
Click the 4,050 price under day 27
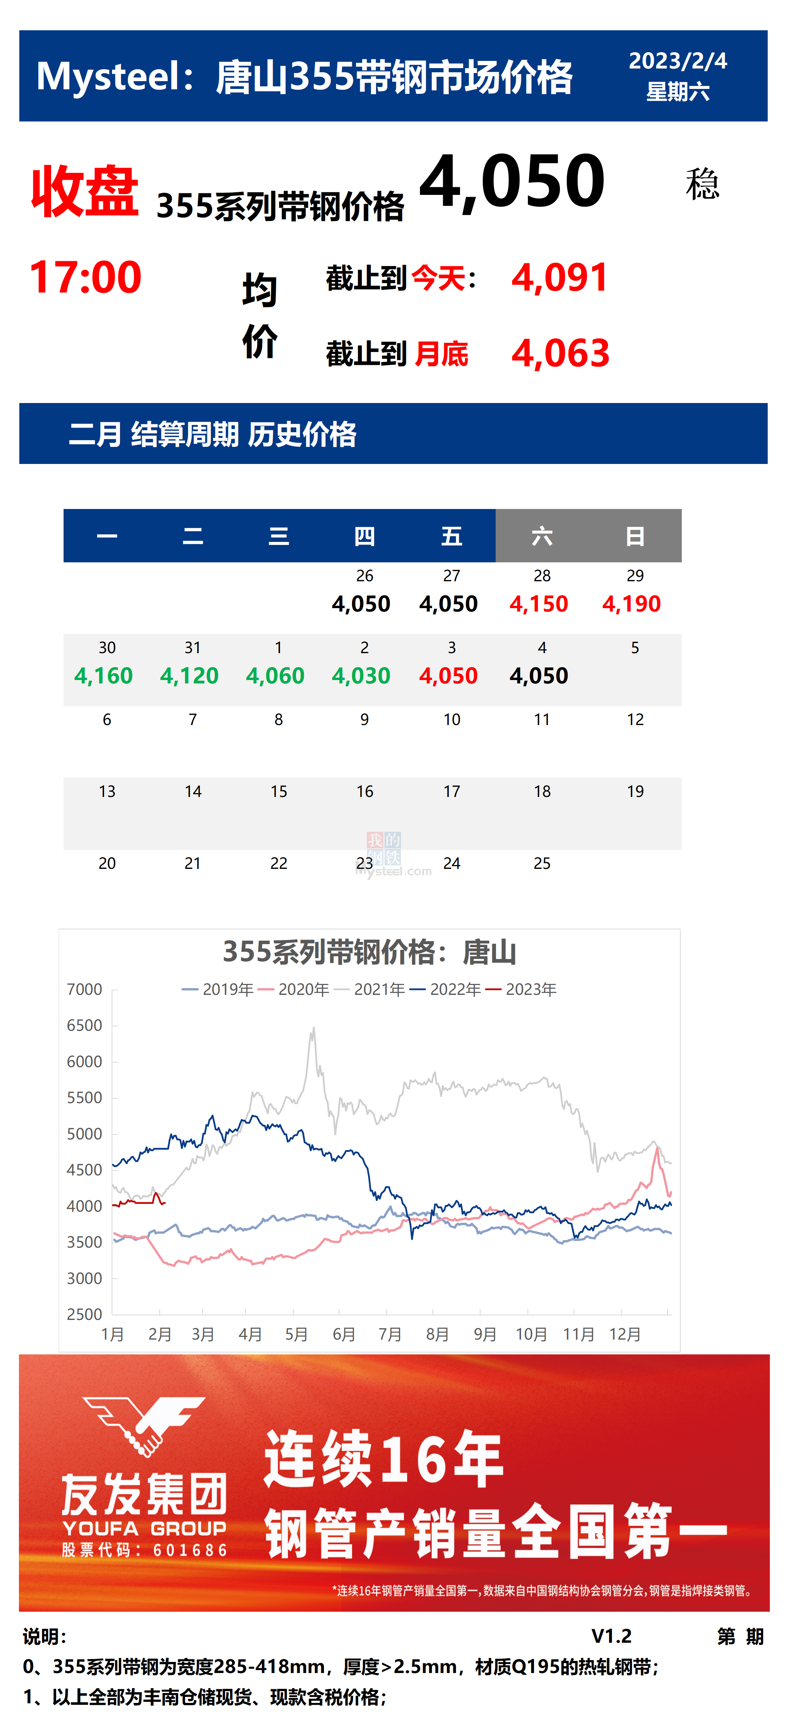[x=449, y=604]
